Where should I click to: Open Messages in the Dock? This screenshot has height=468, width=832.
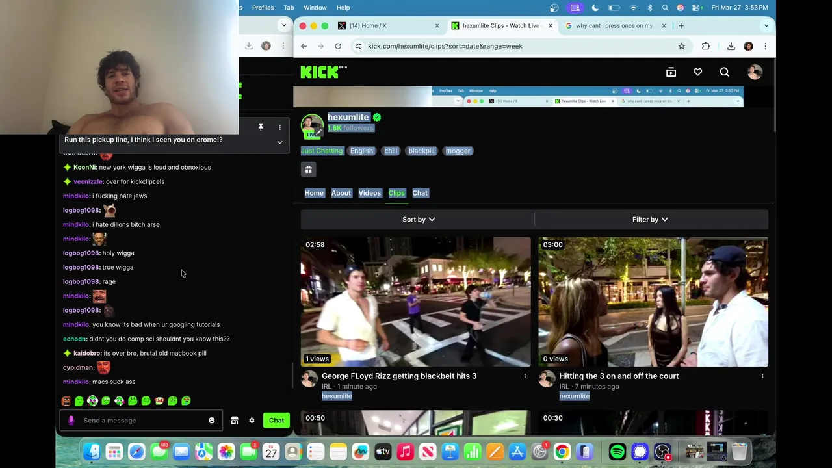tap(159, 451)
